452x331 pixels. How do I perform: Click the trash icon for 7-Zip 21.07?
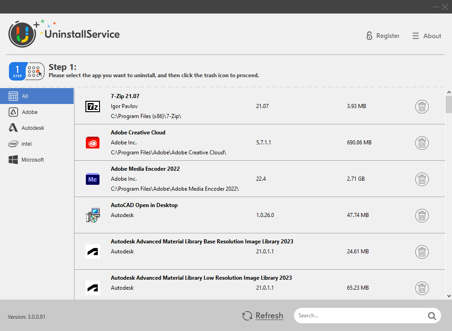pos(422,107)
